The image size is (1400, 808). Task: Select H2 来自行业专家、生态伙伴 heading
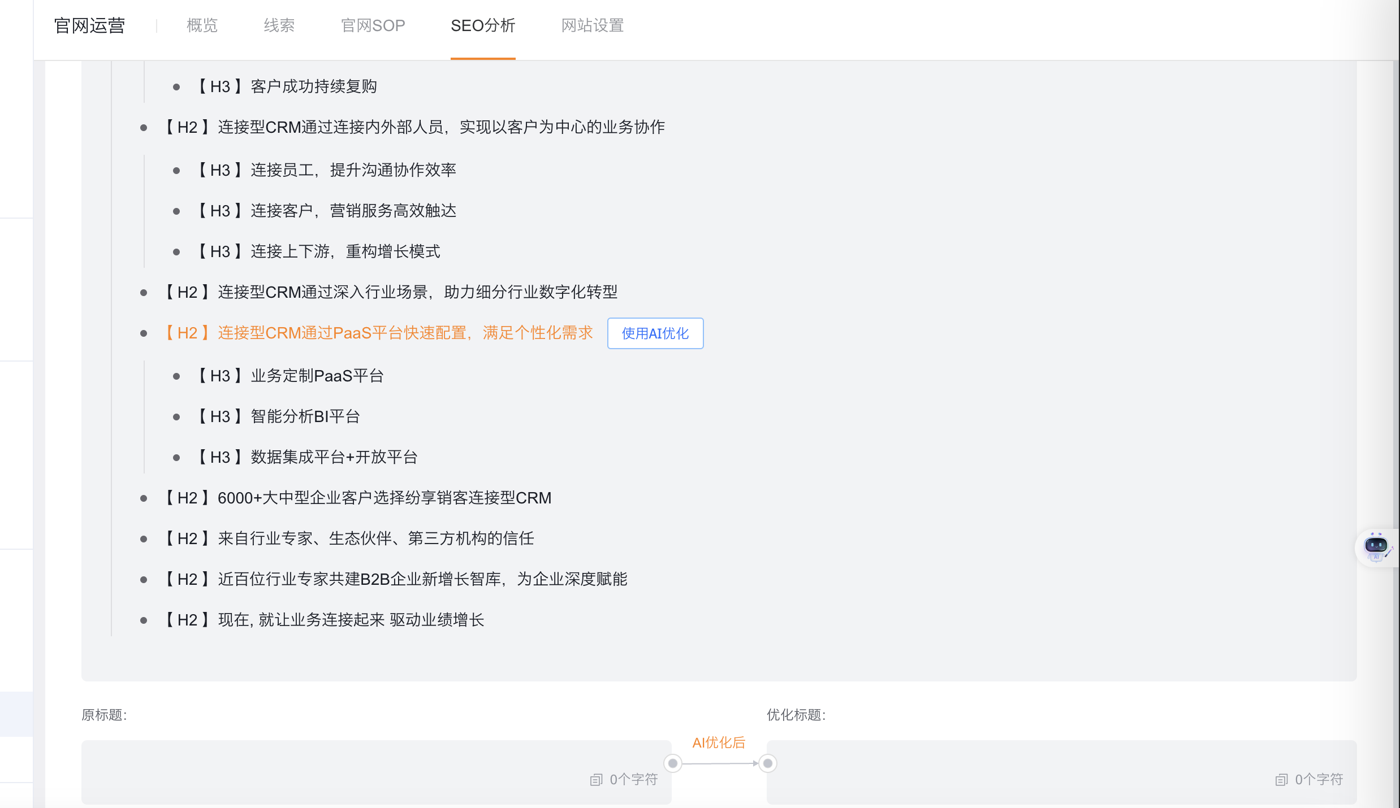coord(348,538)
